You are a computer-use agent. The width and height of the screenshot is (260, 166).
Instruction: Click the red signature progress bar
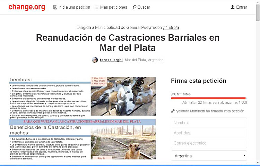pyautogui.click(x=208, y=98)
